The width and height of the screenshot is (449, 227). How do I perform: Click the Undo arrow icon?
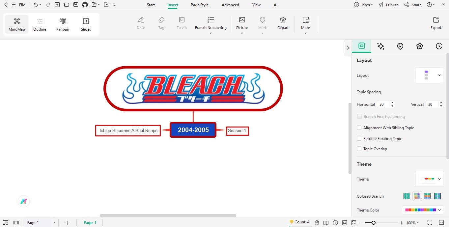coord(36,5)
